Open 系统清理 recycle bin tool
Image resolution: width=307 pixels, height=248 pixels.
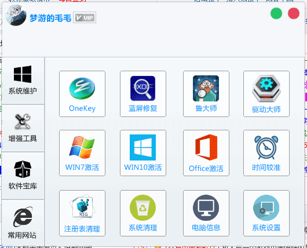coord(143,213)
